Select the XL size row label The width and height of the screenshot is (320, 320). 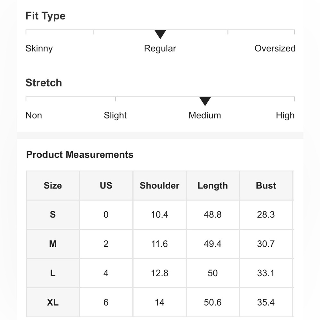click(x=53, y=302)
